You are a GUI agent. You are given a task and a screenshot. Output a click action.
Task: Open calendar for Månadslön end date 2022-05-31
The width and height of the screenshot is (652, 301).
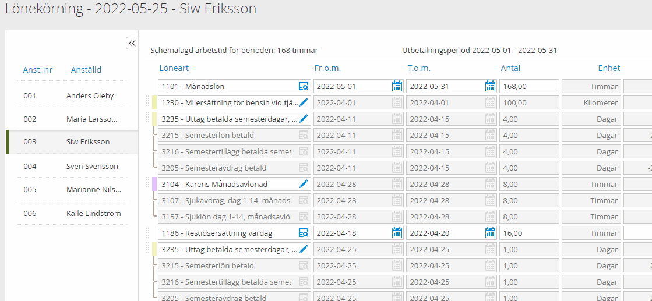[491, 86]
